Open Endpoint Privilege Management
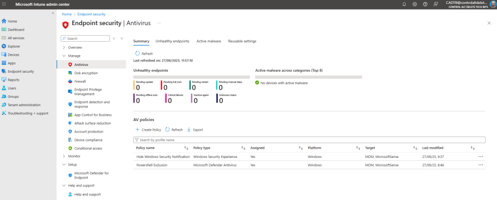 point(88,92)
